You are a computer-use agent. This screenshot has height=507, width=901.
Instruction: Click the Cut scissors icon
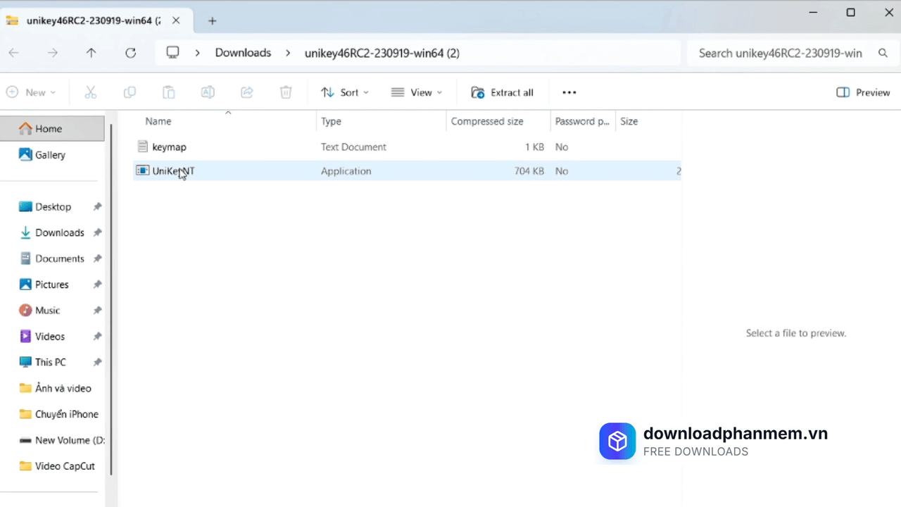point(90,92)
